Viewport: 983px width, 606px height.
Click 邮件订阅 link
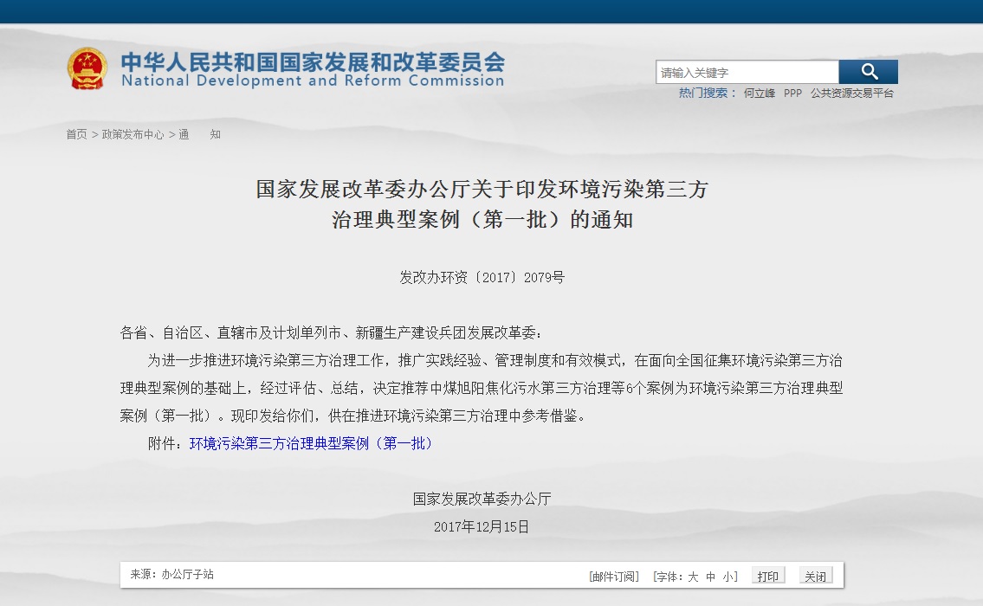614,577
